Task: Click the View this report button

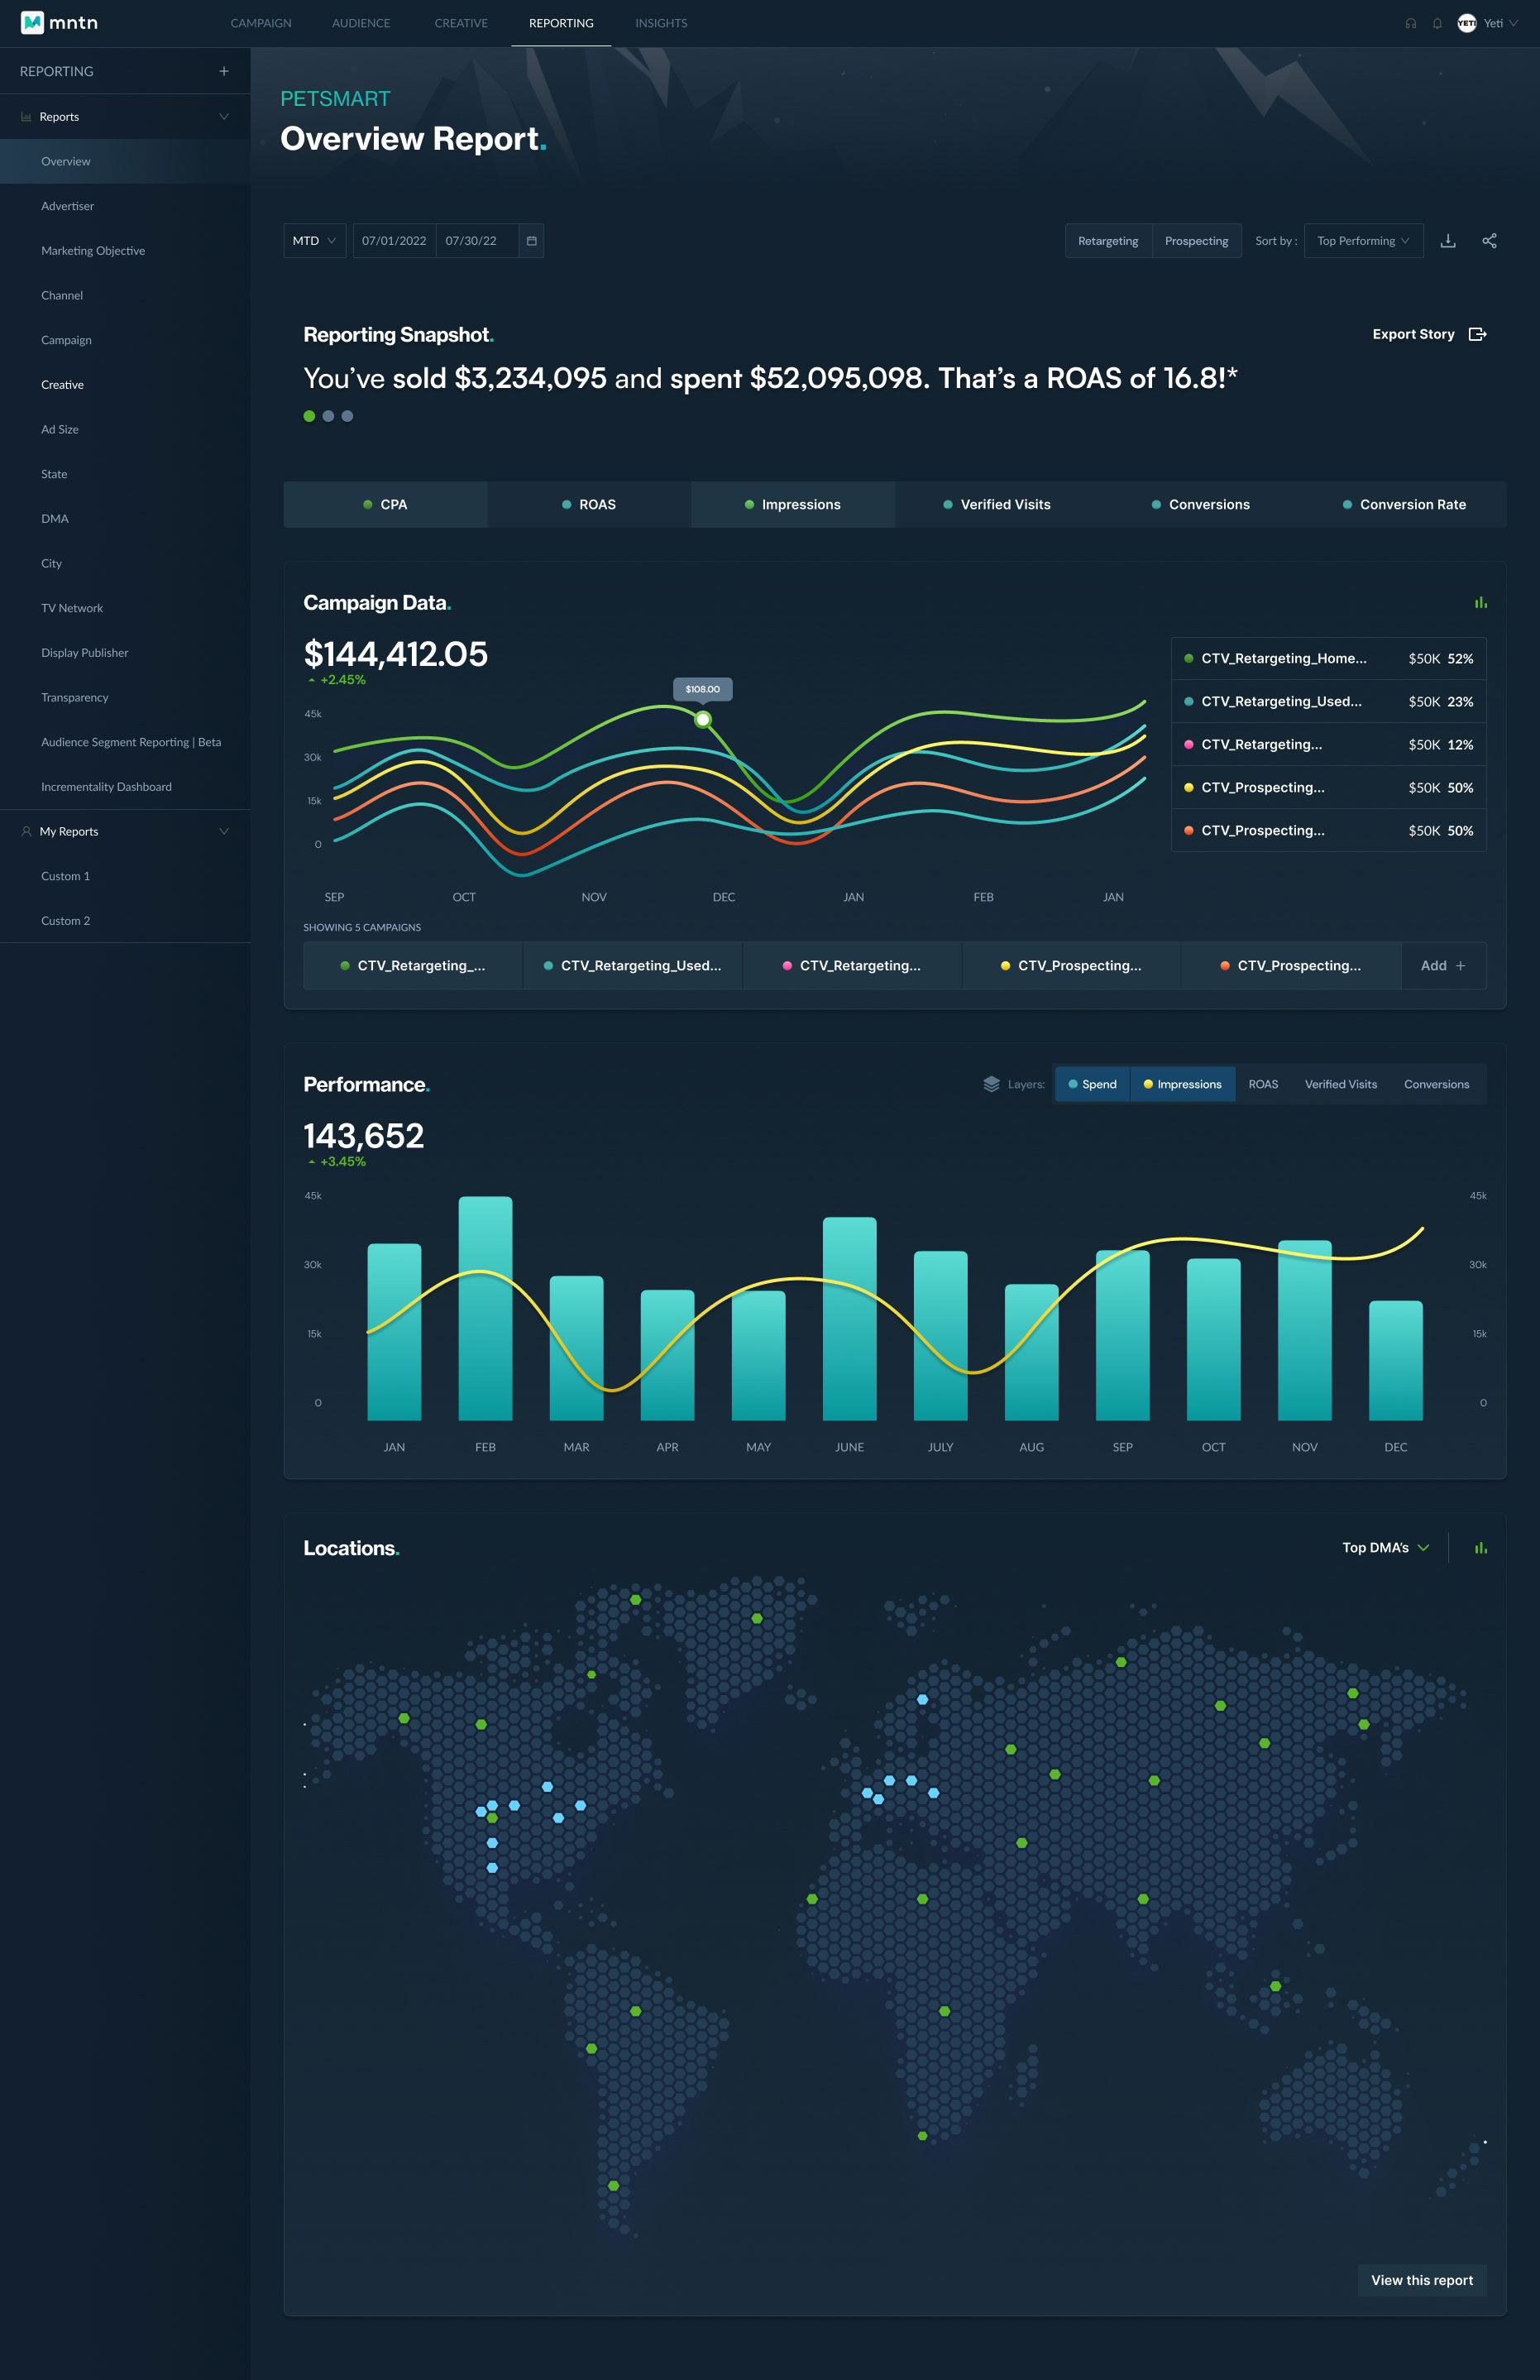Action: pos(1421,2280)
